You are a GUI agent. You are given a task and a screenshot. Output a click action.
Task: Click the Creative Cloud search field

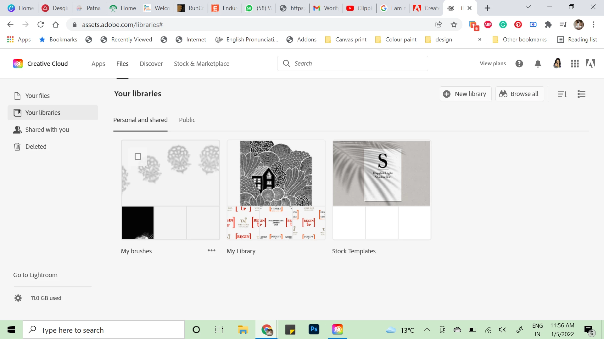[352, 63]
